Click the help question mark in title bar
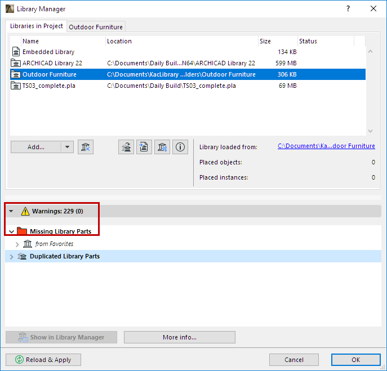The height and width of the screenshot is (371, 387). pos(348,8)
